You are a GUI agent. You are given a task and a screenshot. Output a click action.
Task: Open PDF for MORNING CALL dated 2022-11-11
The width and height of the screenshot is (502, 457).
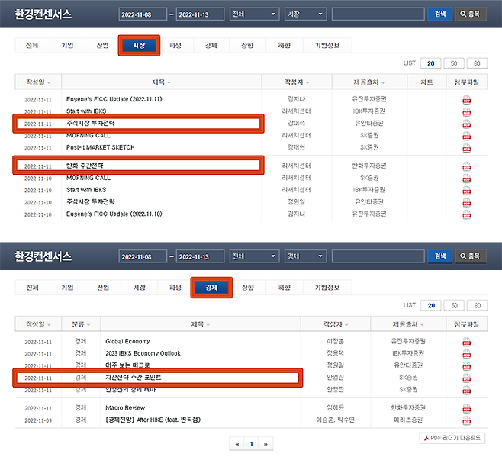[x=466, y=136]
